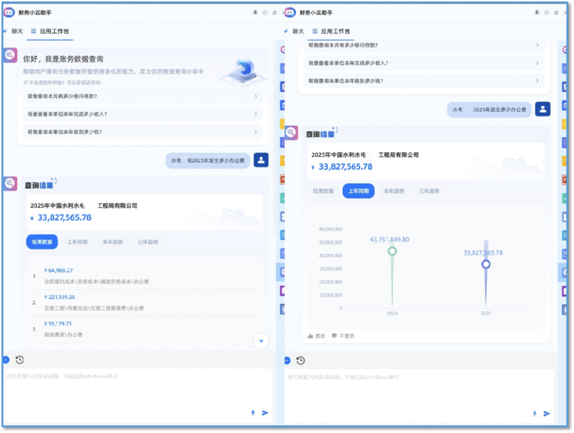
Task: Click assistant avatar beside left panel 查询结果
Action: point(10,183)
